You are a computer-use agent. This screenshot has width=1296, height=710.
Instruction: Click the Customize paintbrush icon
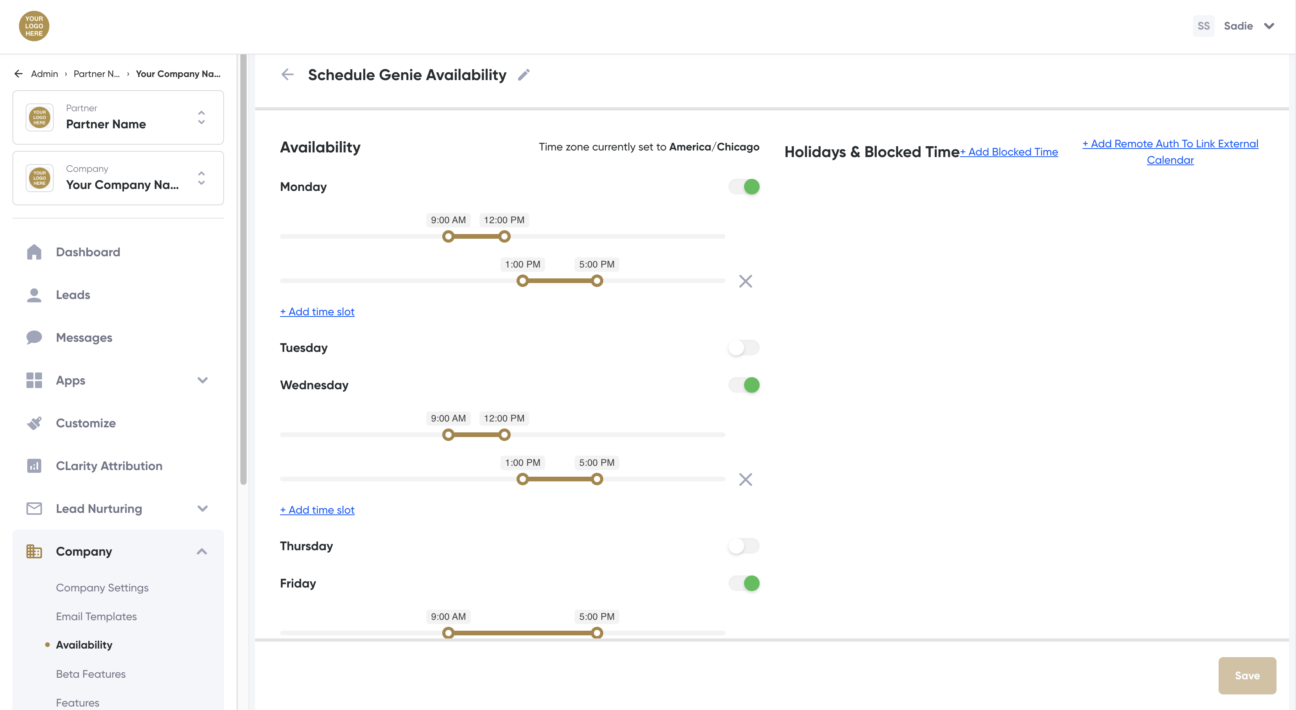click(34, 423)
